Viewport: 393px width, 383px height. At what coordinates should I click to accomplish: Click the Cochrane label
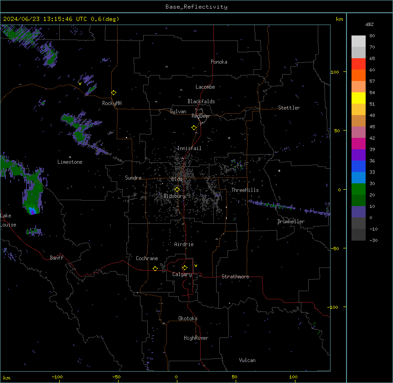pos(147,258)
